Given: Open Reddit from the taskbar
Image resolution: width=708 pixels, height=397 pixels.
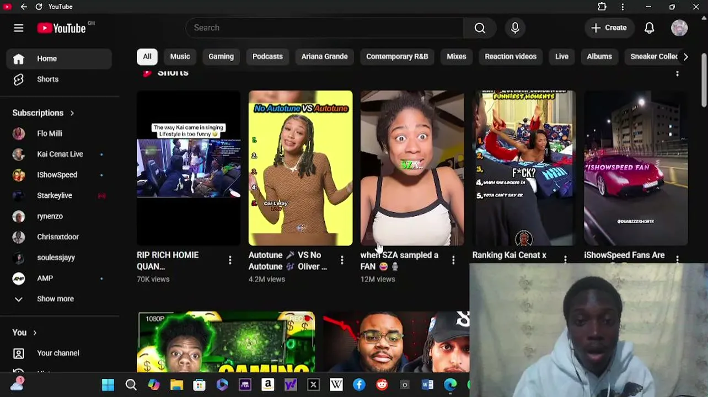Looking at the screenshot, I should click(x=382, y=385).
